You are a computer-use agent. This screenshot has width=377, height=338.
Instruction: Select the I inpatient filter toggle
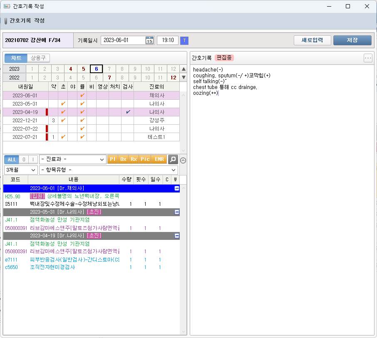coord(32,160)
